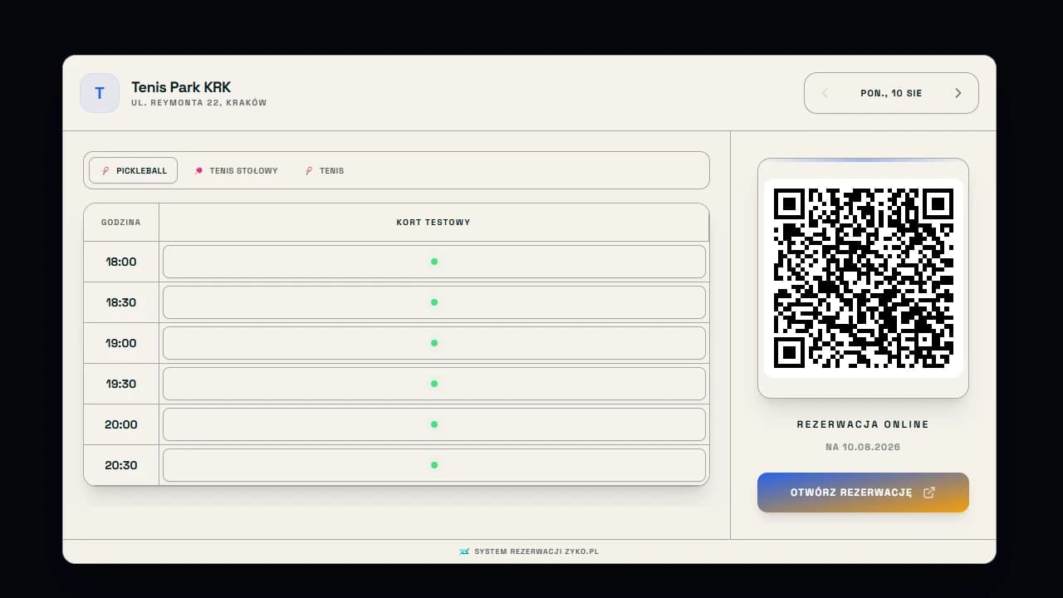The width and height of the screenshot is (1063, 598).
Task: Pick the 18:30 available slot
Action: (x=434, y=302)
